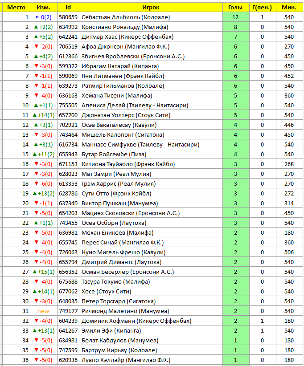Click player Ибрагим Катарай (Кипанга)

click(x=120, y=66)
